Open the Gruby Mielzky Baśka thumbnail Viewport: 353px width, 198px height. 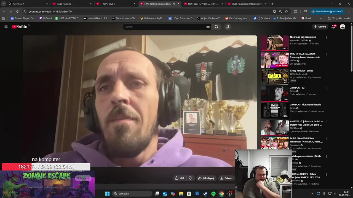pos(275,77)
